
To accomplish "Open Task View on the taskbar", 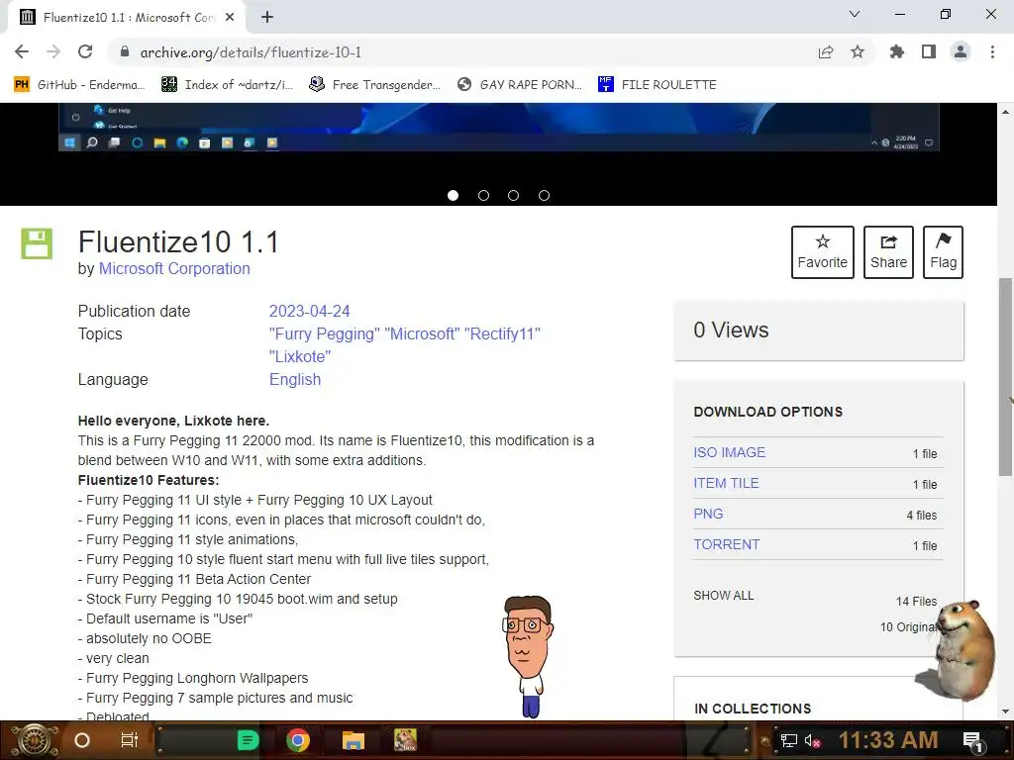I will tap(130, 740).
